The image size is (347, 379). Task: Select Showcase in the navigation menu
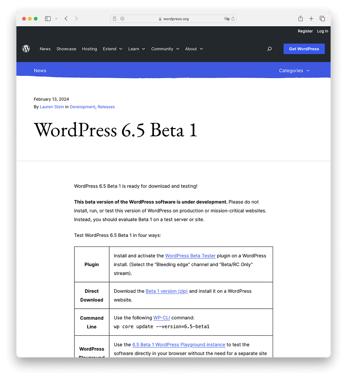[x=66, y=48]
